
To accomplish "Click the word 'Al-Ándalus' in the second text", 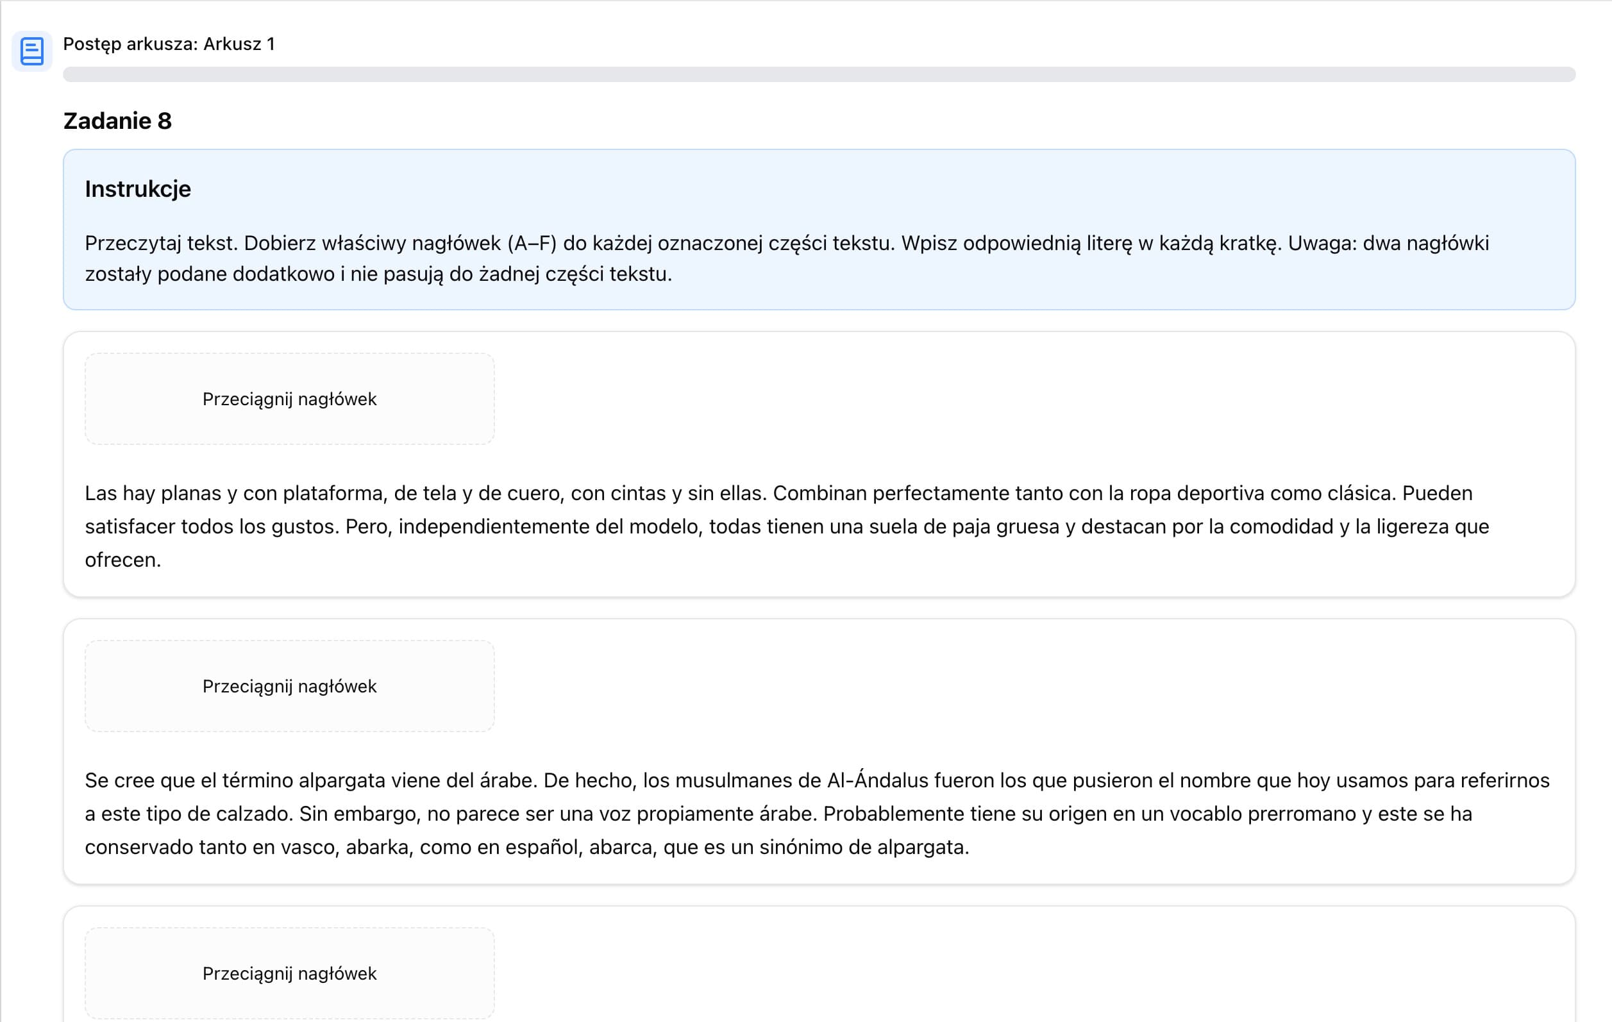I will pos(877,780).
